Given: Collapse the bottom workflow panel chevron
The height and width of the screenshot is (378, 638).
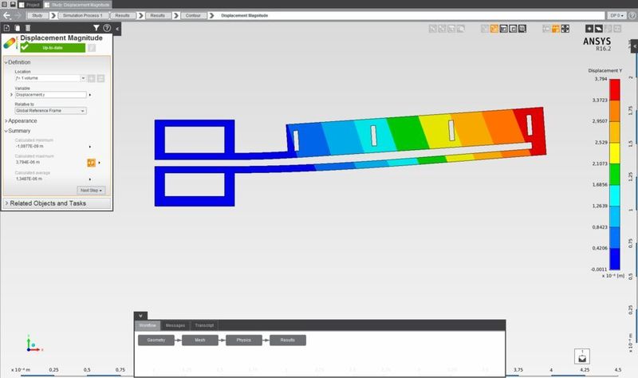Looking at the screenshot, I should tap(140, 316).
